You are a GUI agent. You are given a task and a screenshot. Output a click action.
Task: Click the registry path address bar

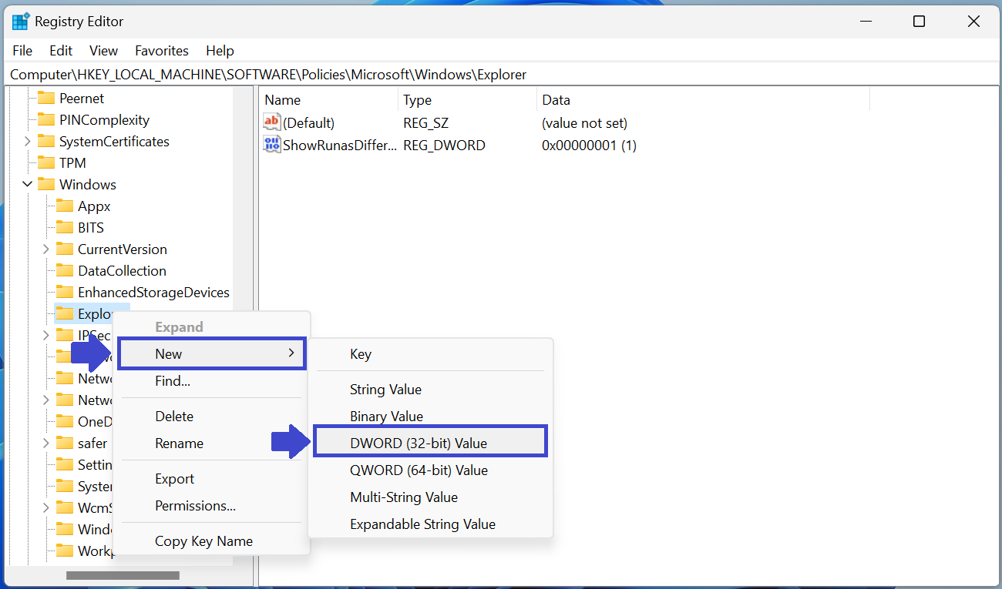tap(501, 75)
